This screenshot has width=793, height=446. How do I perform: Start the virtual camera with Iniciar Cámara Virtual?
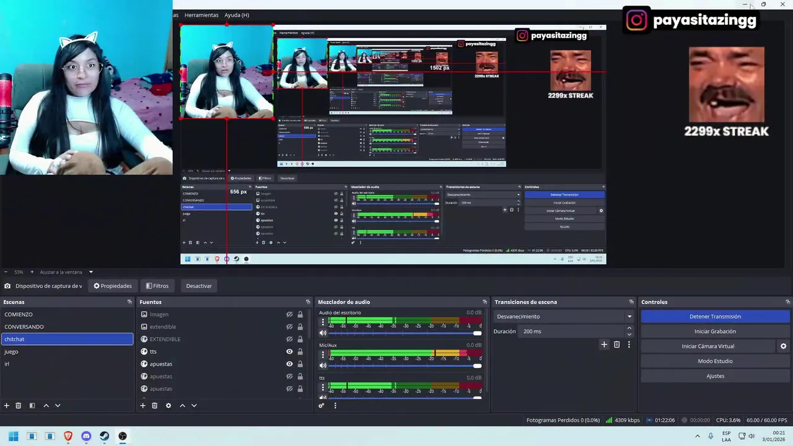tap(708, 346)
